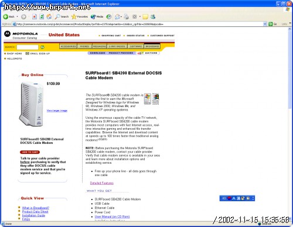Go to Shop Home link

click(14, 53)
